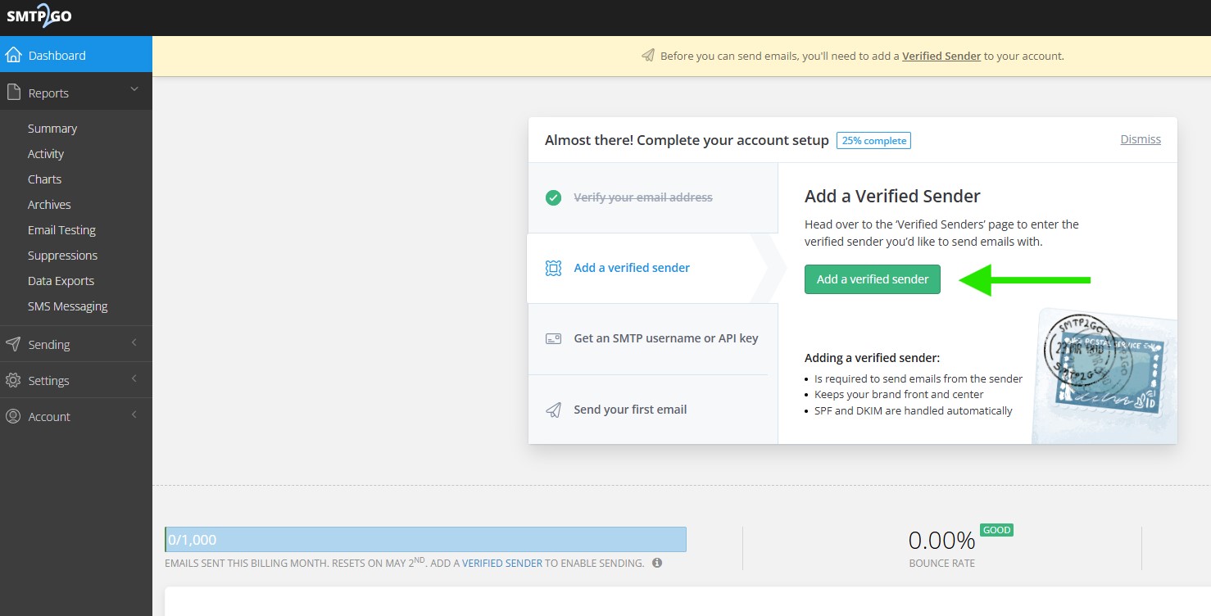Click the Reports document icon
This screenshot has height=616, width=1211.
click(13, 93)
